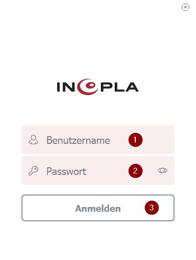Click the Anmelden button
The height and width of the screenshot is (260, 196).
click(x=98, y=208)
